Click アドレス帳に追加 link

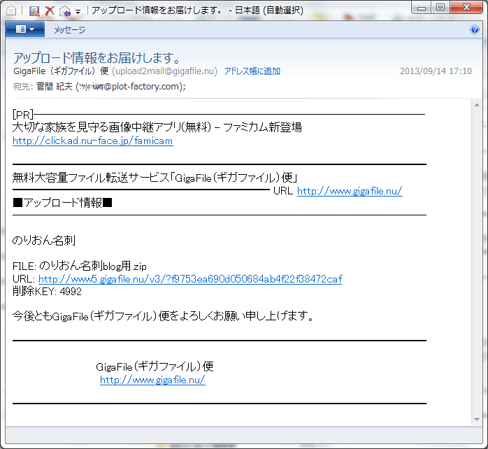coord(252,71)
